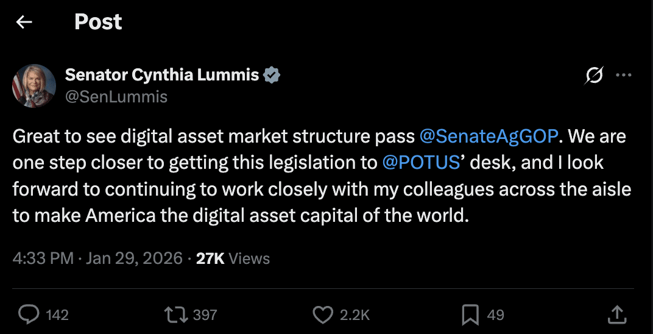Click the 27K Views count
The height and width of the screenshot is (334, 653).
point(233,258)
